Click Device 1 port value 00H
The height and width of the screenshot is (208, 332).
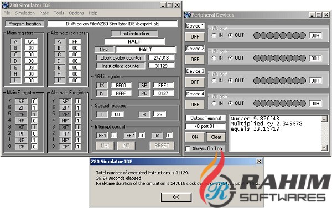coord(315,35)
